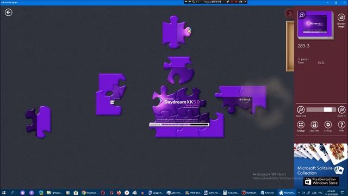Screen dimensions: 348x196
Task: Open the file explorer taskbar item
Action: pyautogui.click(x=54, y=193)
